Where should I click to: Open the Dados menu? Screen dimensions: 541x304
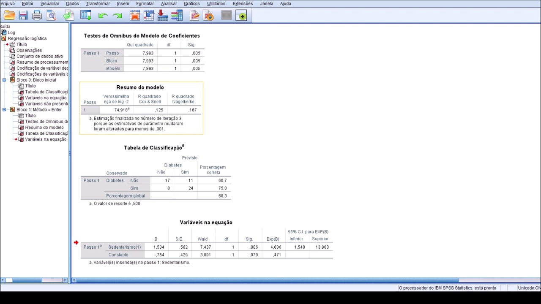[72, 3]
